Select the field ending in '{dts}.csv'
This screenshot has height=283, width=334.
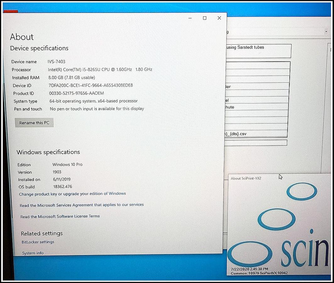coord(256,134)
